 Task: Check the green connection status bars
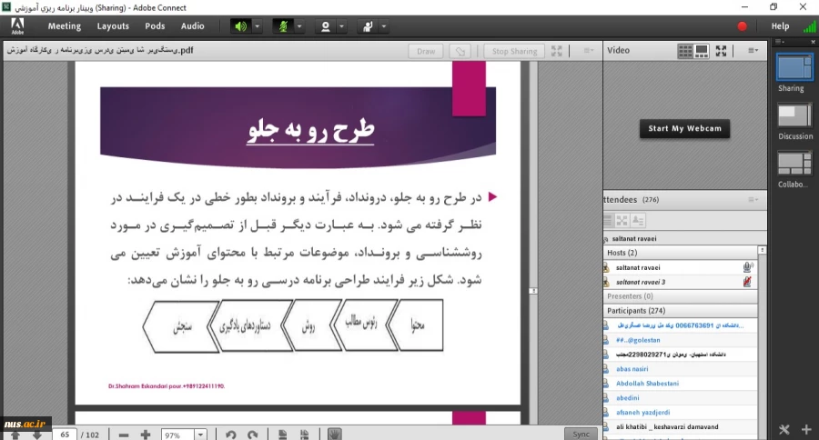[x=810, y=26]
